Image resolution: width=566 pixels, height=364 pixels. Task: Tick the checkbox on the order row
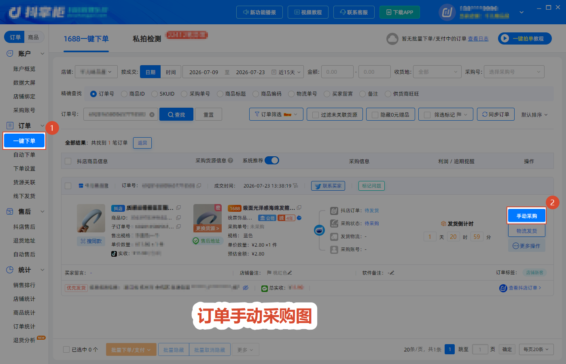68,186
